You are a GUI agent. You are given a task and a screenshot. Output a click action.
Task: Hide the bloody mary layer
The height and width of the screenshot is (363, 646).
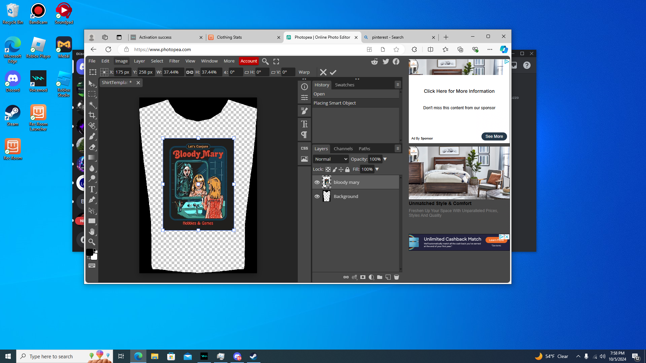point(317,182)
